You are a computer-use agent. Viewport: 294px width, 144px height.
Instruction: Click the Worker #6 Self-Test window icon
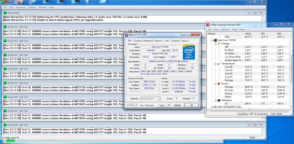click(5, 97)
